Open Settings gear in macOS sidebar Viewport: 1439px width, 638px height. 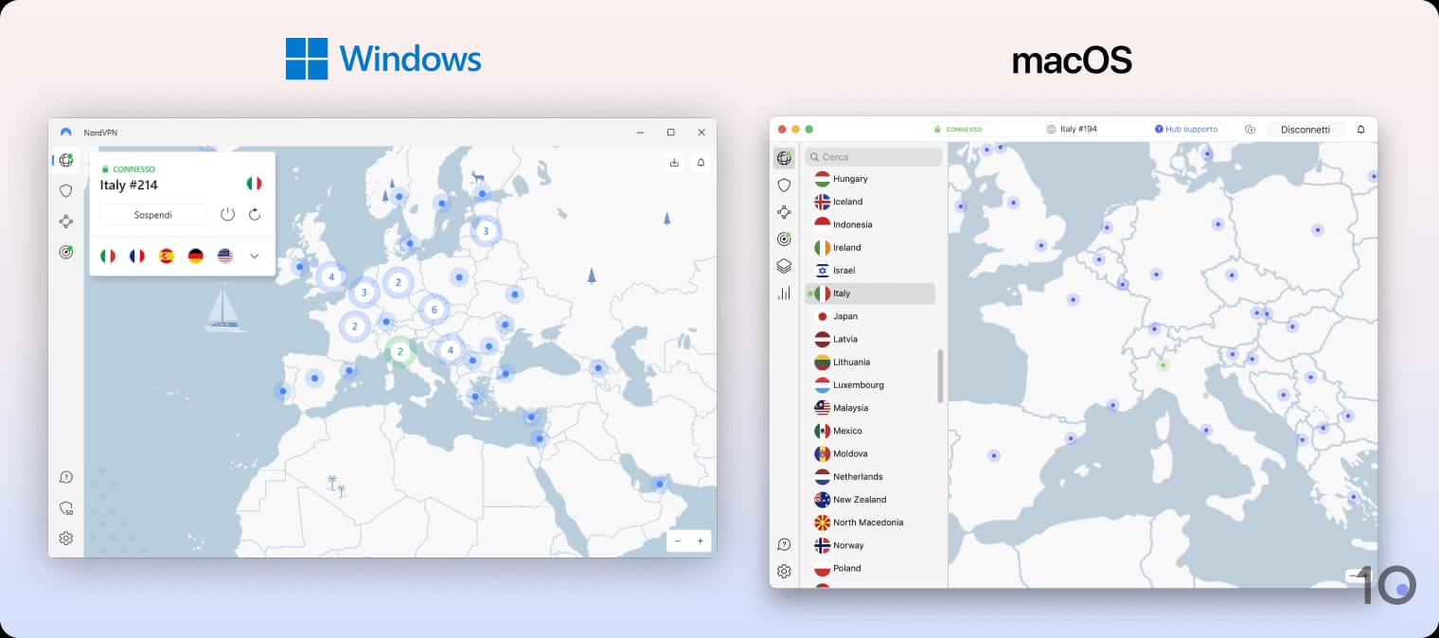point(784,571)
